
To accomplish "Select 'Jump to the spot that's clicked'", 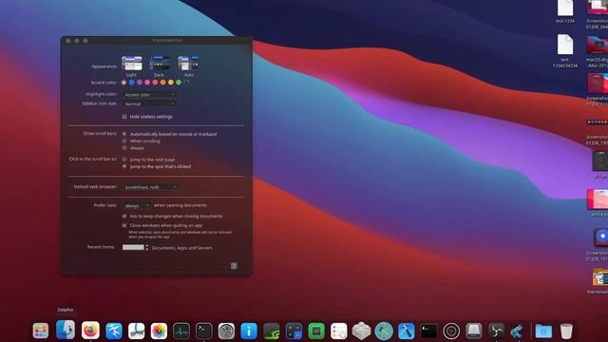I will pos(124,166).
